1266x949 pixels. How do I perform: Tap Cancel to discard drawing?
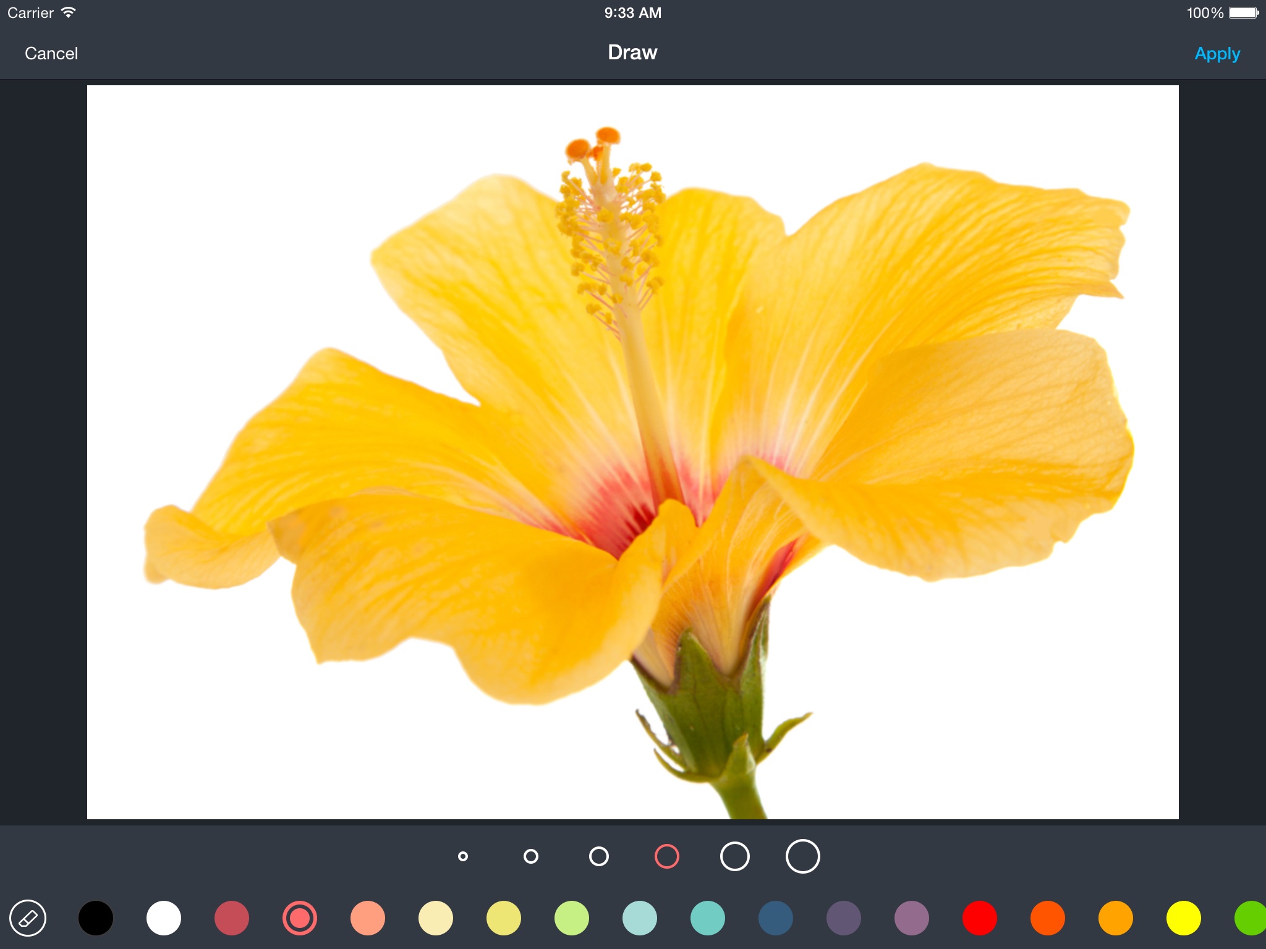(x=51, y=54)
